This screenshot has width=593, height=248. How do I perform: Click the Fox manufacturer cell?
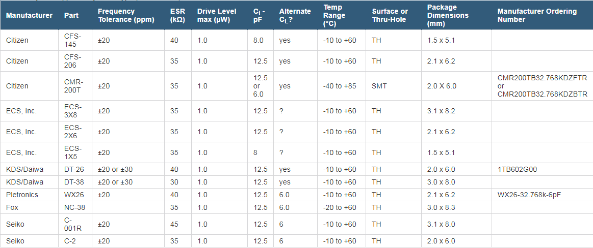pos(12,207)
